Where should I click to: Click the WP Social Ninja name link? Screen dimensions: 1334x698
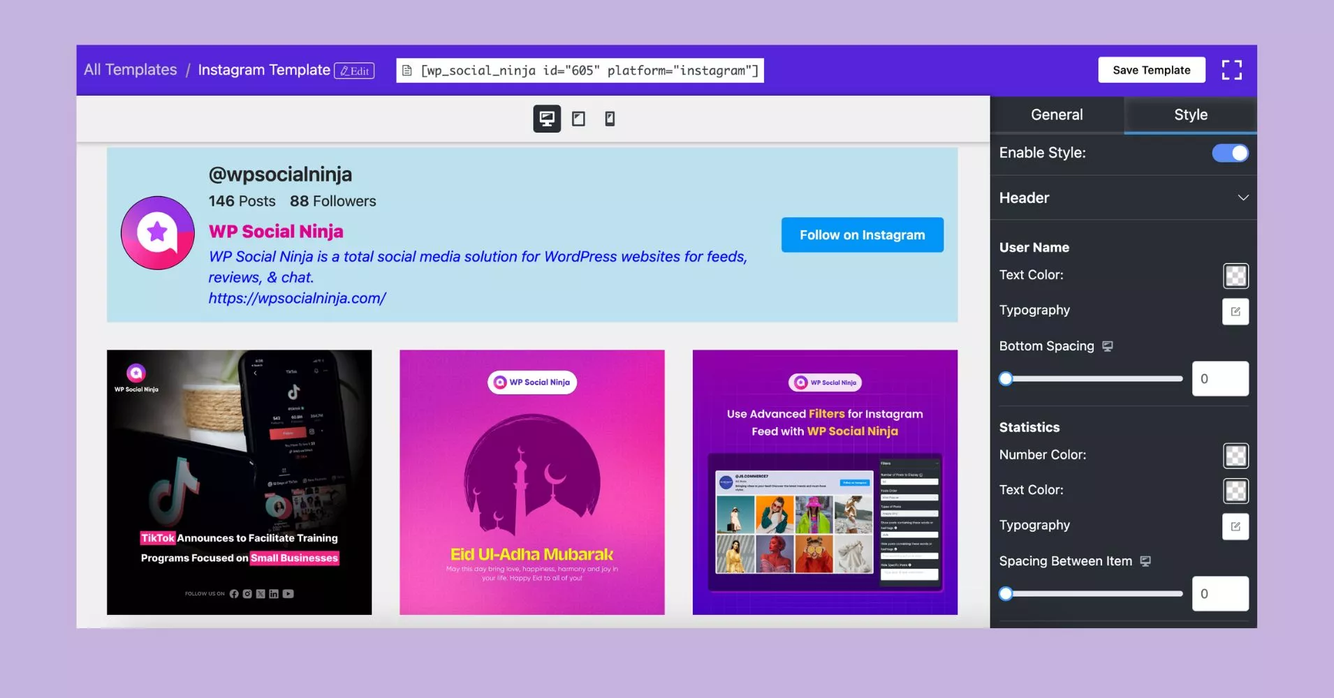276,231
